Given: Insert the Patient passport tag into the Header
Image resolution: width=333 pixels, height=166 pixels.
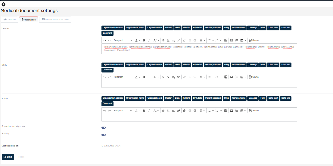Looking at the screenshot, I should point(213,28).
